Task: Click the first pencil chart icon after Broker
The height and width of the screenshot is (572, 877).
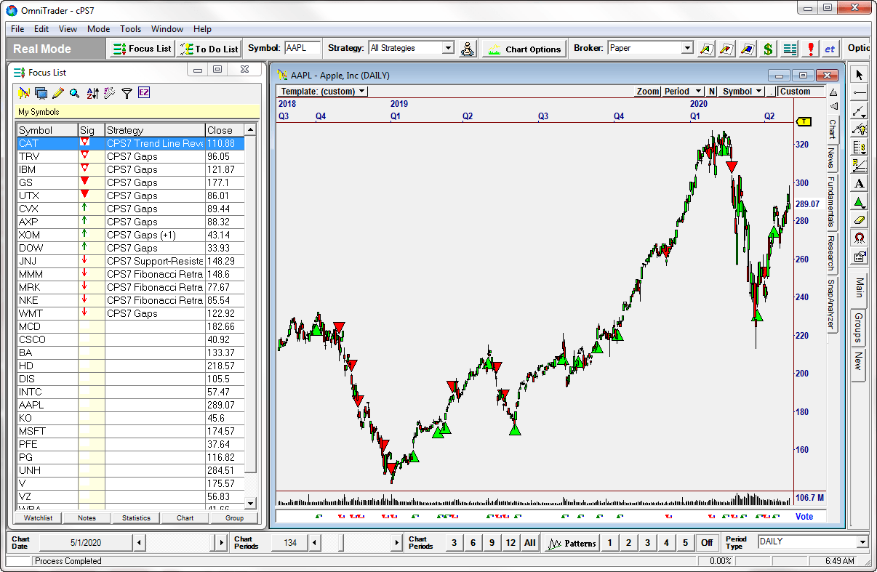Action: pyautogui.click(x=706, y=49)
